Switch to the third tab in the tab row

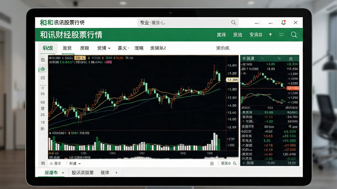[85, 48]
